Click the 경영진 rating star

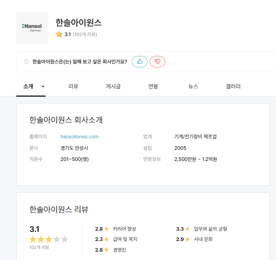click(106, 250)
